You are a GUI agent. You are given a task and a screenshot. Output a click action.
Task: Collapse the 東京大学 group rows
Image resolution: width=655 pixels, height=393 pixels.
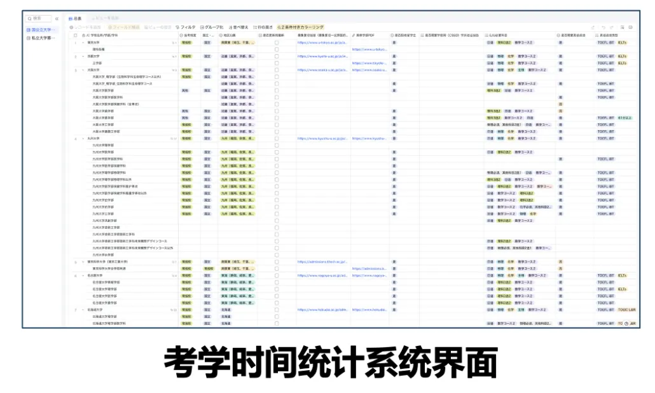coord(83,43)
